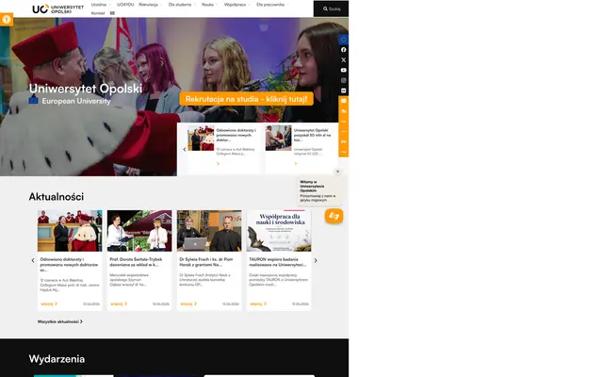Open the X (Twitter) profile link

click(x=343, y=60)
